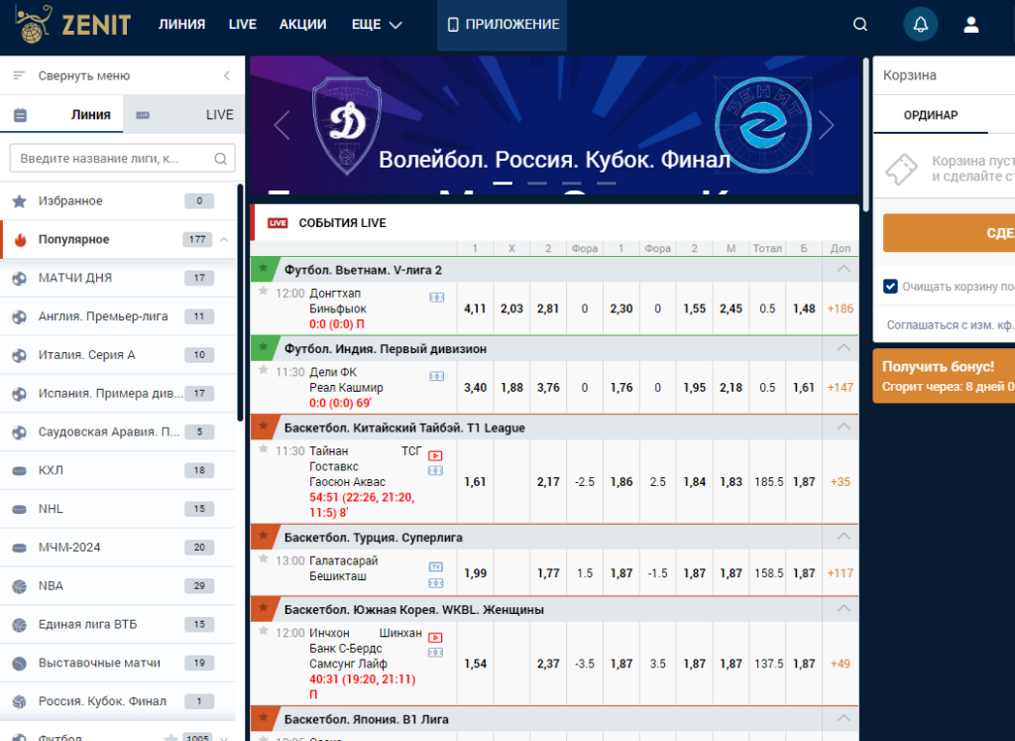Click Свернуть меню link
The height and width of the screenshot is (741, 1015).
84,75
